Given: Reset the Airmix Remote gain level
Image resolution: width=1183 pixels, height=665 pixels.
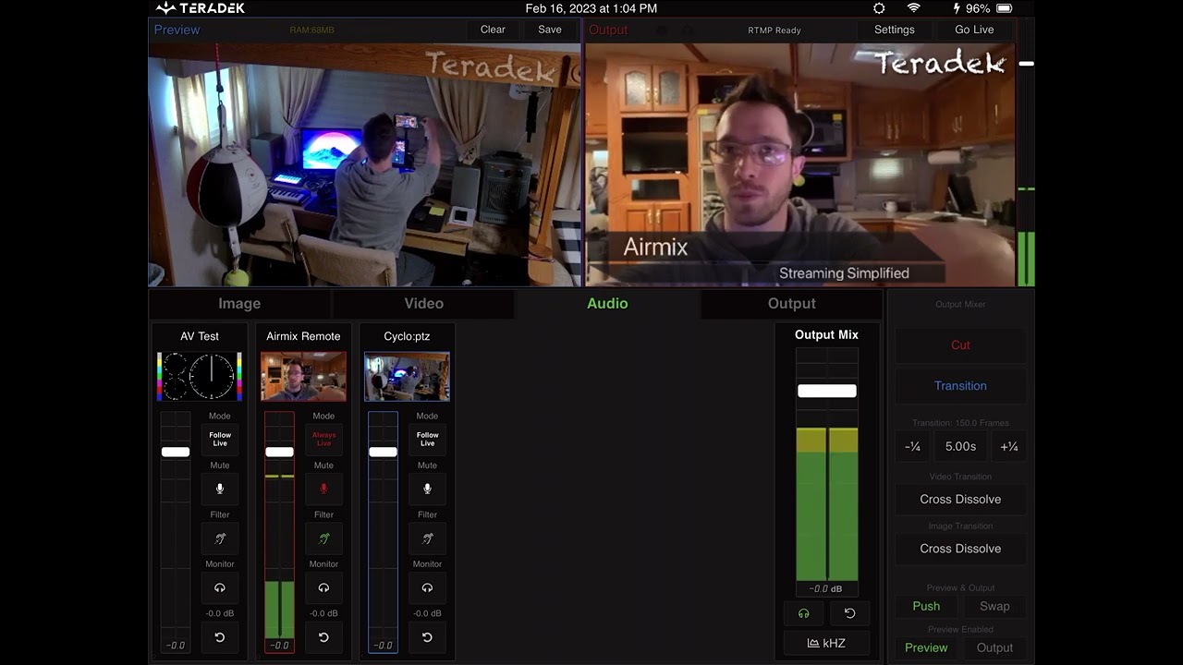Looking at the screenshot, I should point(323,637).
